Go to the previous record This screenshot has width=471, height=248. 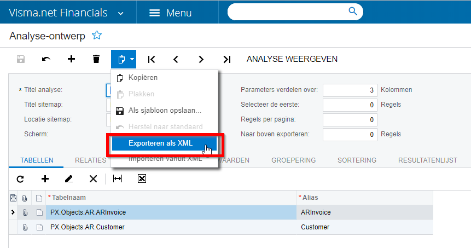(176, 59)
